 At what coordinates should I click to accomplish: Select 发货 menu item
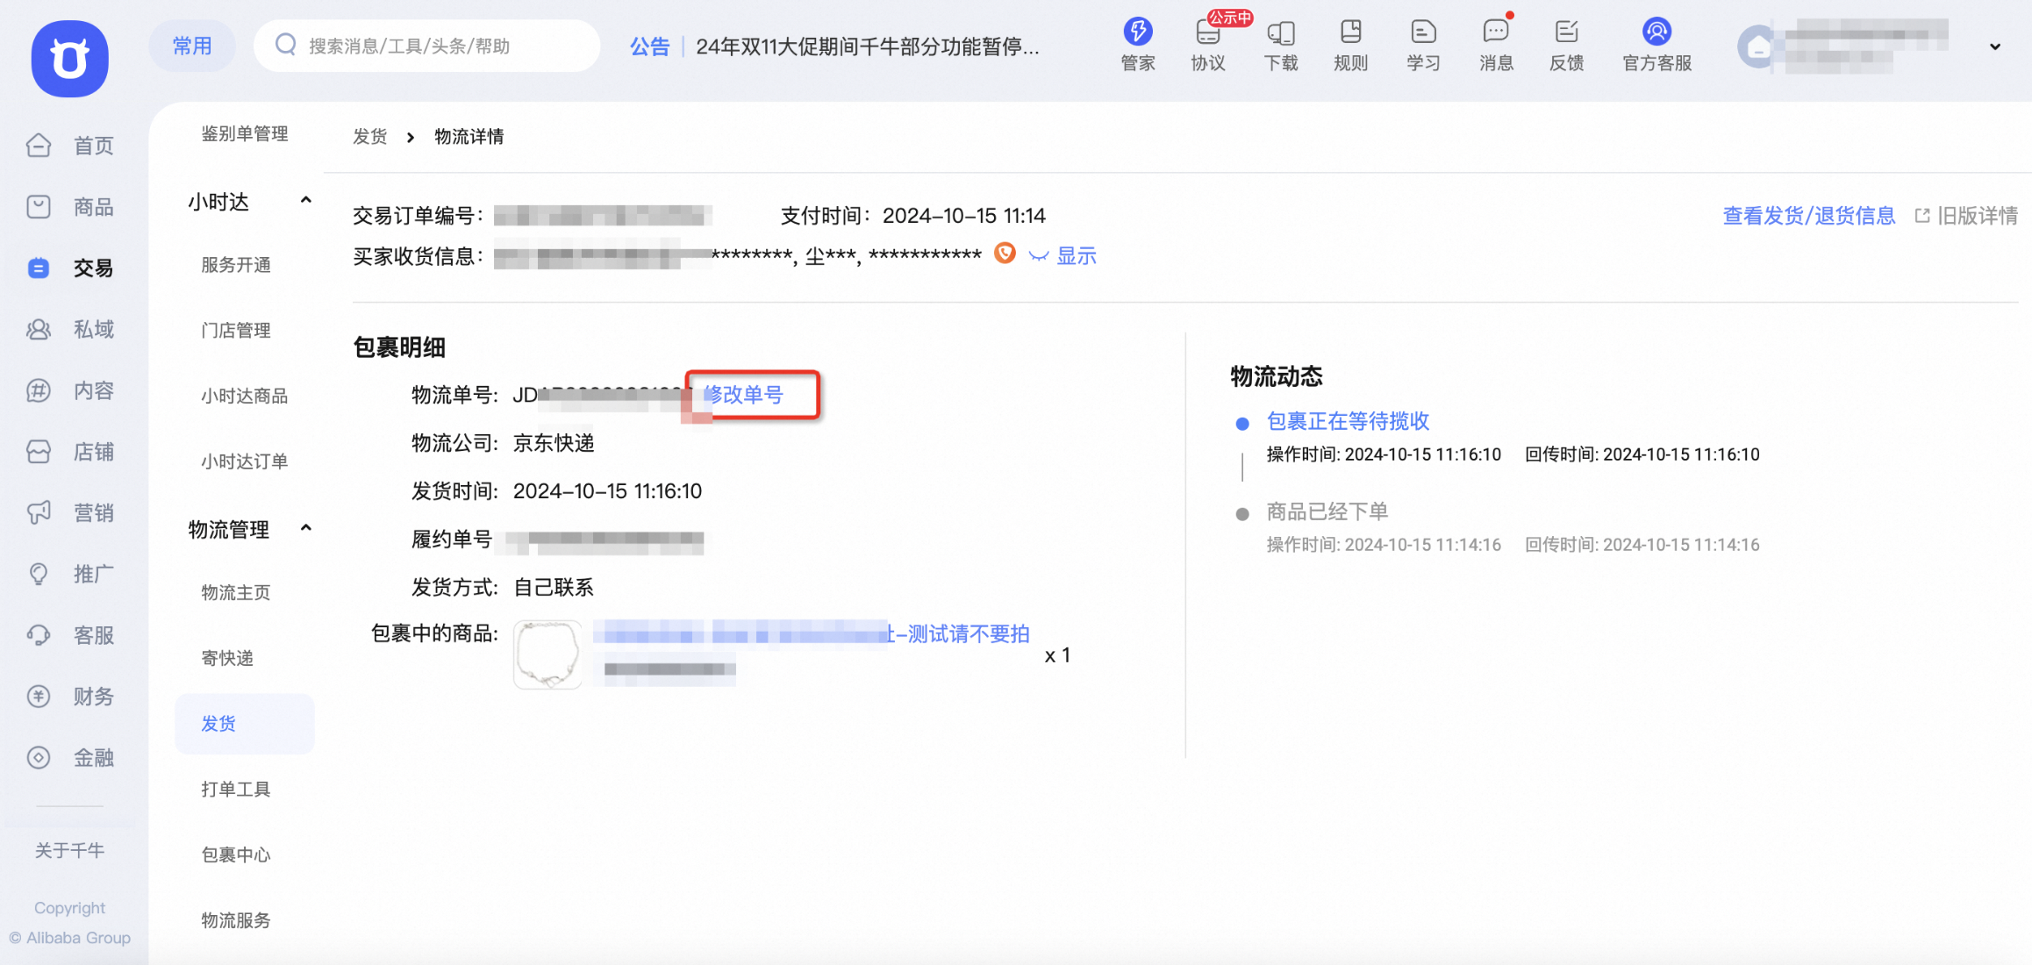(244, 724)
